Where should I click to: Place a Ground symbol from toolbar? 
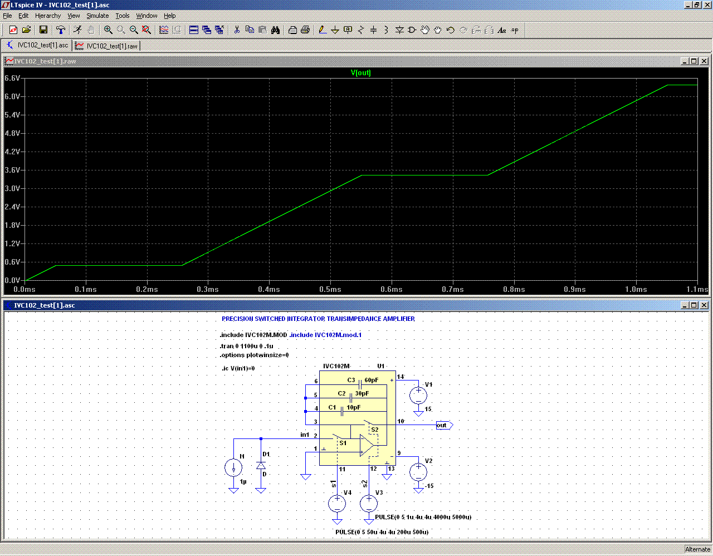pyautogui.click(x=335, y=30)
